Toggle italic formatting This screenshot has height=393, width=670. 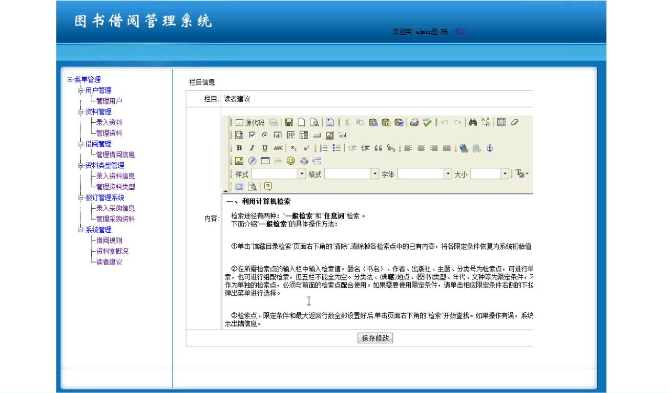coord(252,148)
